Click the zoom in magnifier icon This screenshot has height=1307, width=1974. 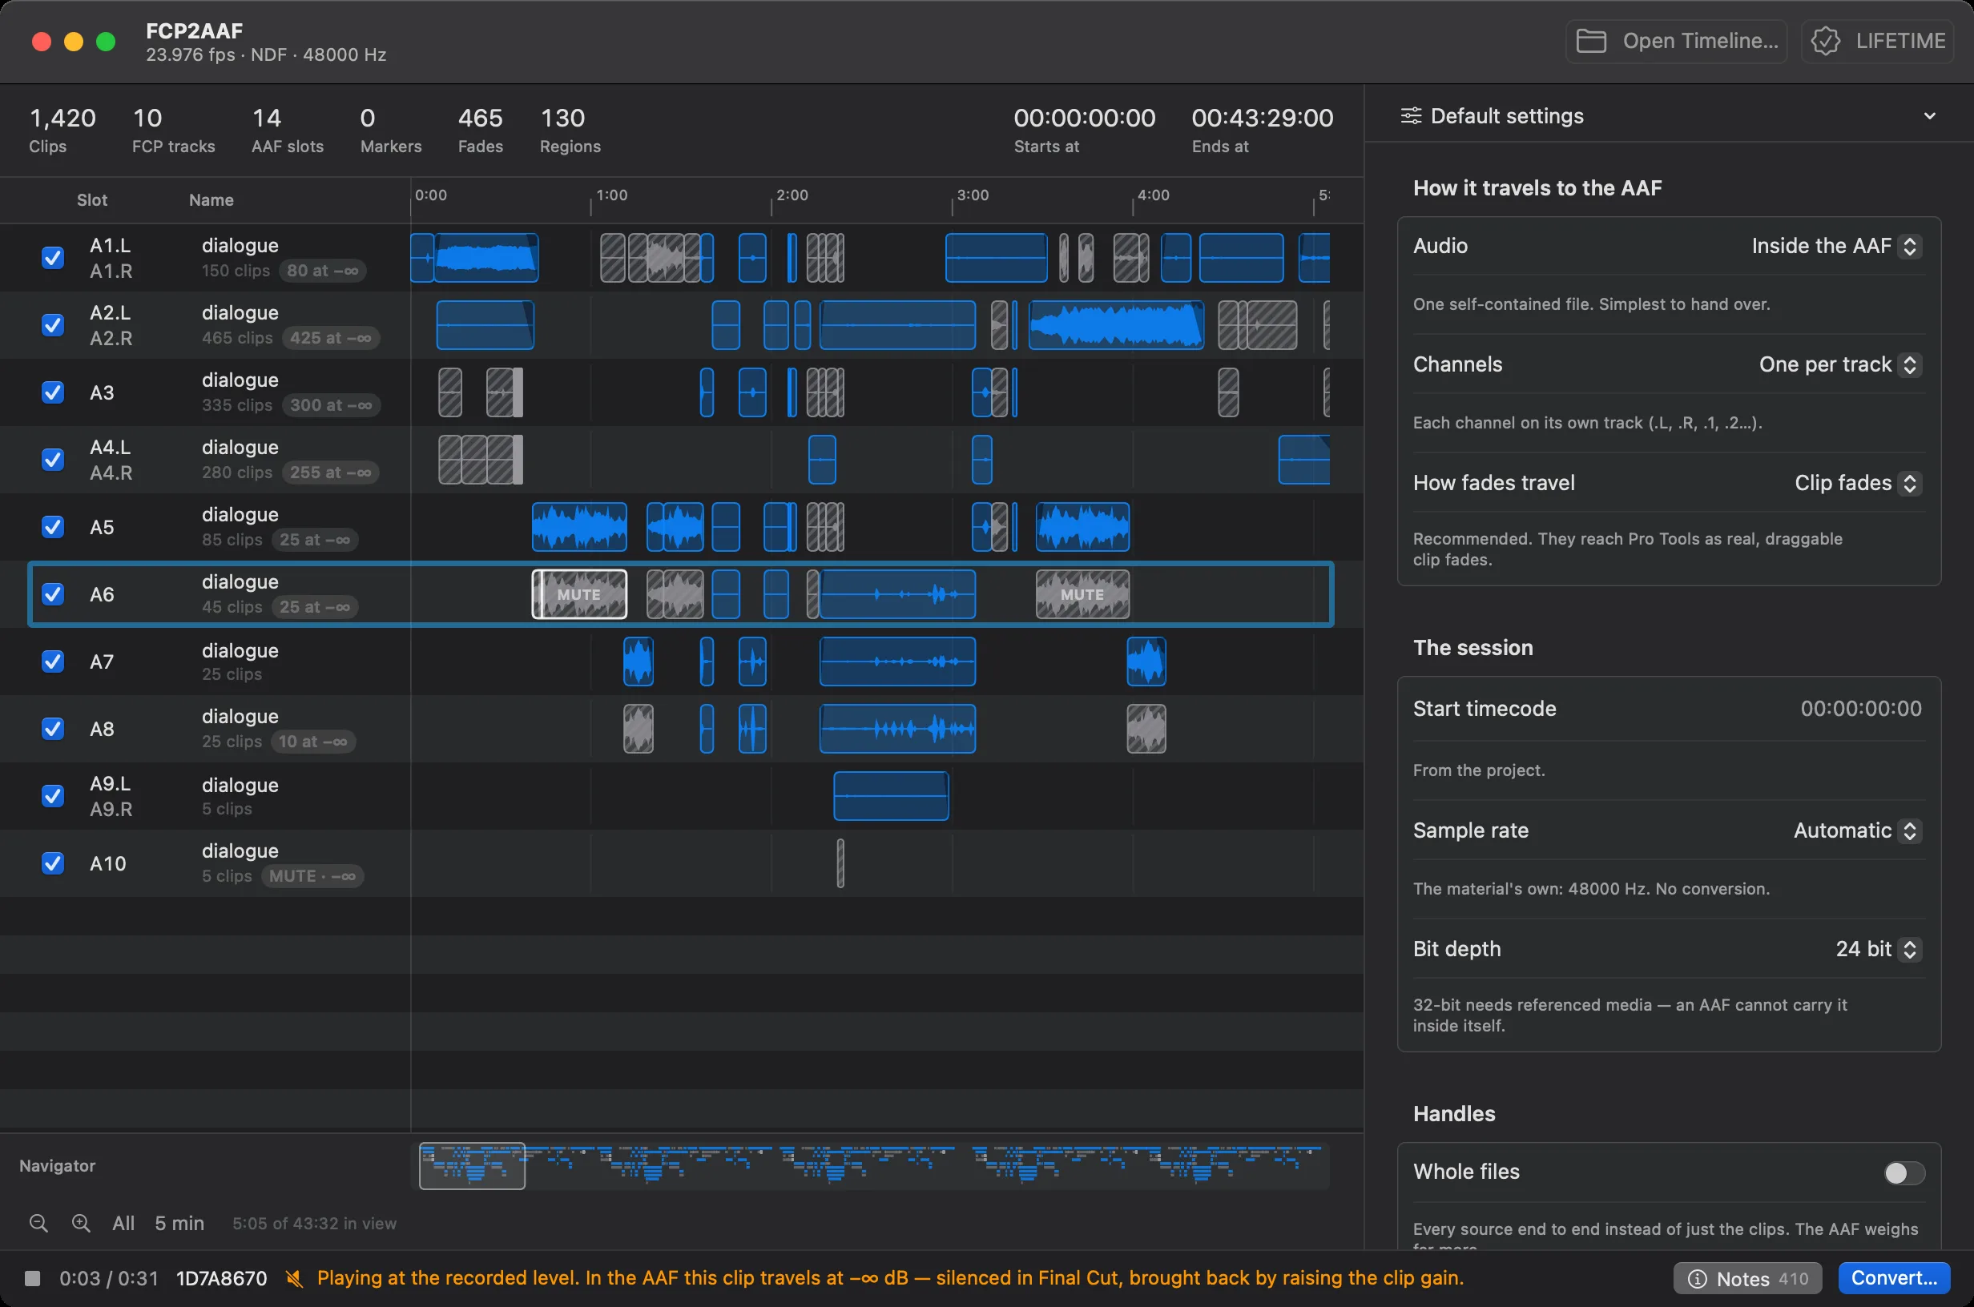(81, 1223)
